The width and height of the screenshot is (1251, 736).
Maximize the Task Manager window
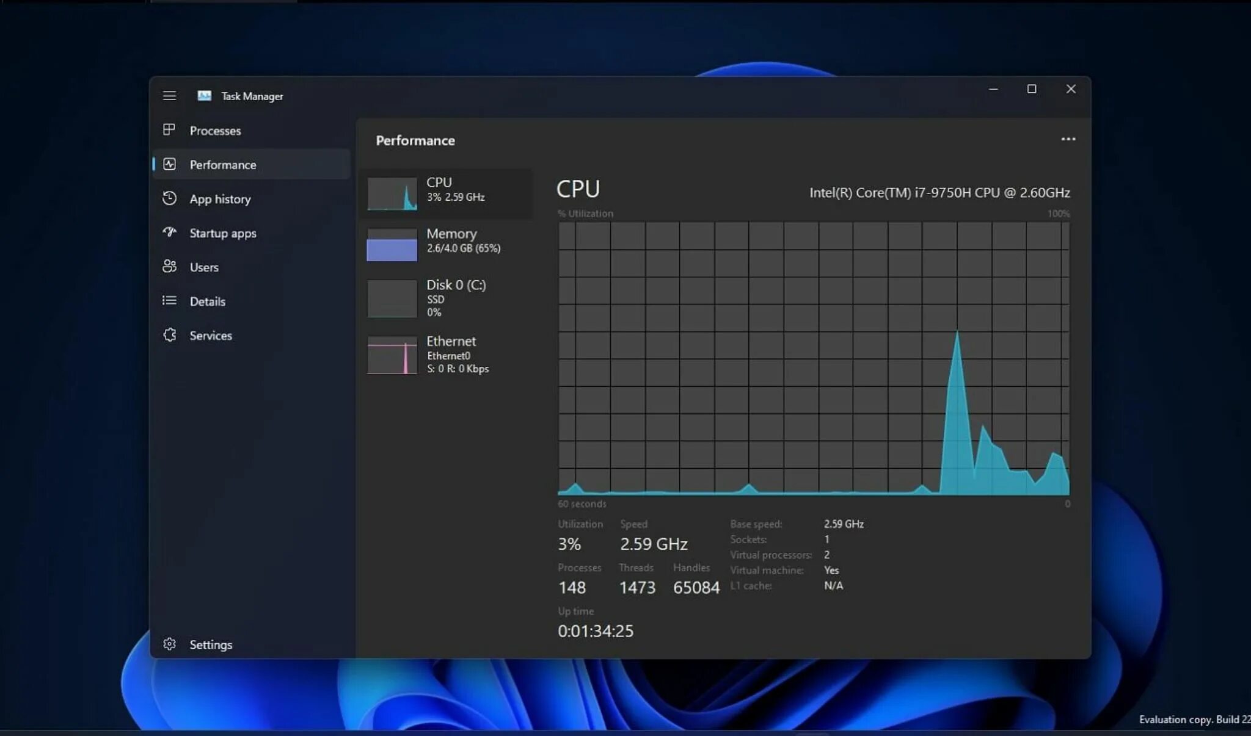[1032, 89]
